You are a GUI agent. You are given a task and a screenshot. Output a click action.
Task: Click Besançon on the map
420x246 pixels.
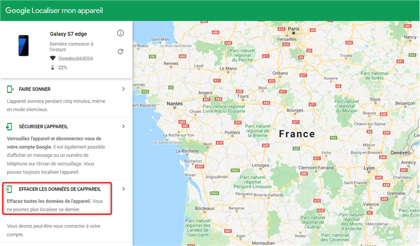point(405,103)
